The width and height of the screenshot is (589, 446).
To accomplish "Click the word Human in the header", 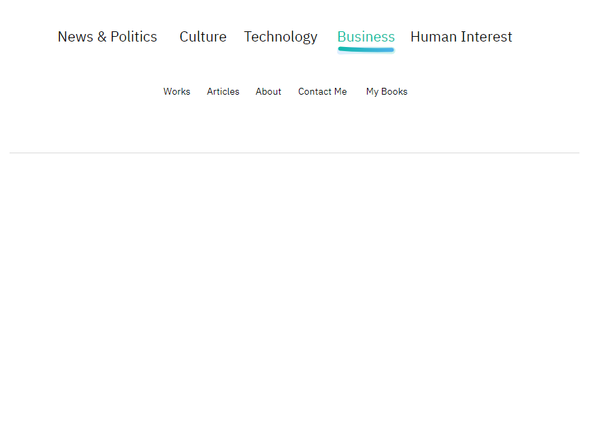I will pos(434,37).
